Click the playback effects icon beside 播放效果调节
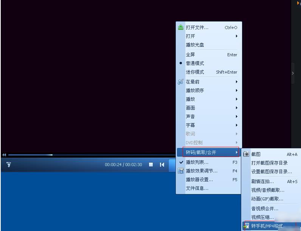 coord(180,171)
